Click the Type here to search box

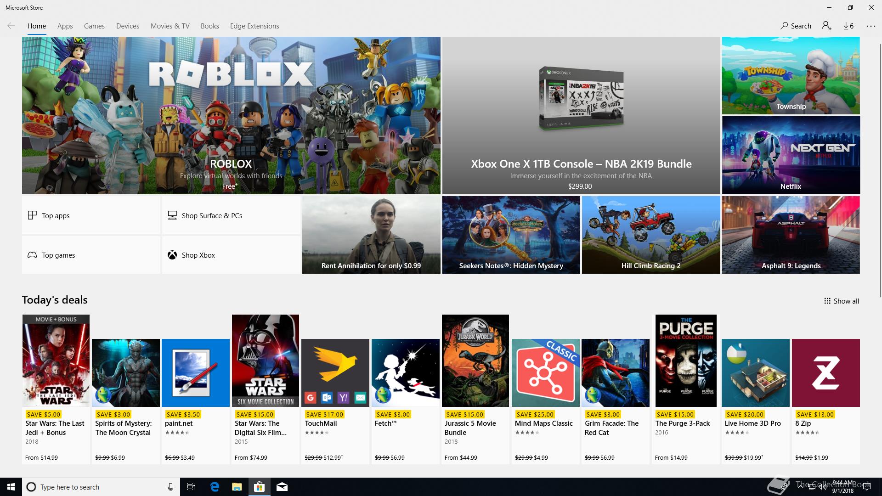click(101, 487)
